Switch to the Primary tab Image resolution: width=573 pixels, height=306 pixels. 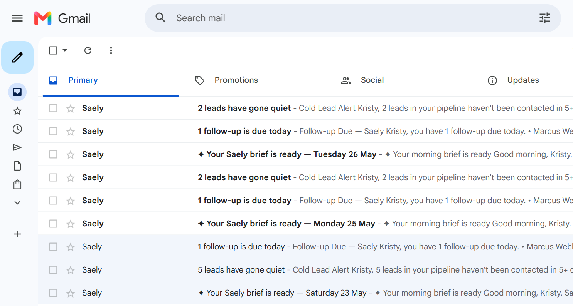pyautogui.click(x=111, y=80)
